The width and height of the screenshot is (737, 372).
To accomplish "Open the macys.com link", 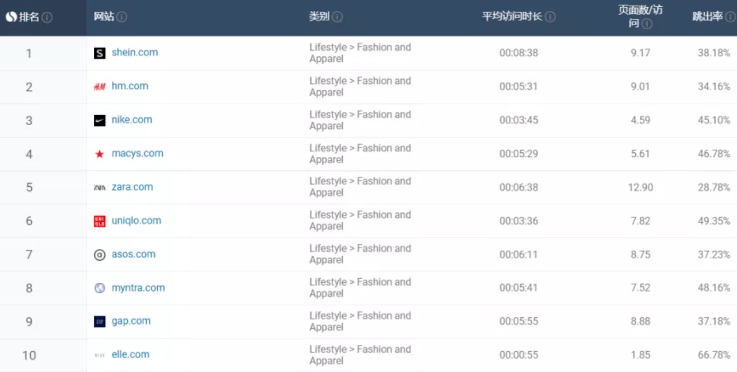I will [x=137, y=153].
